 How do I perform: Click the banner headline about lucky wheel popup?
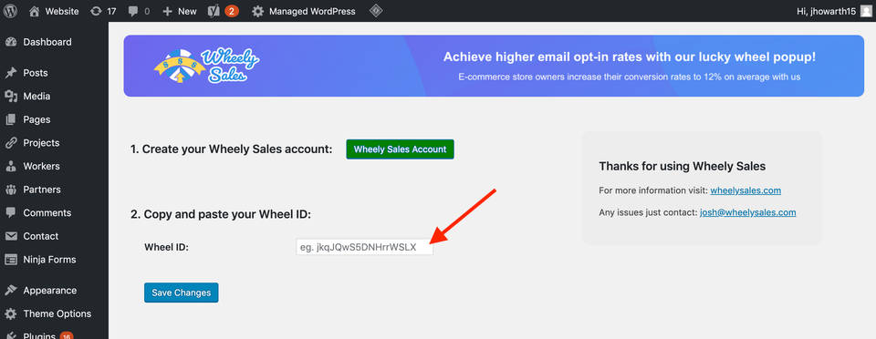(x=629, y=56)
